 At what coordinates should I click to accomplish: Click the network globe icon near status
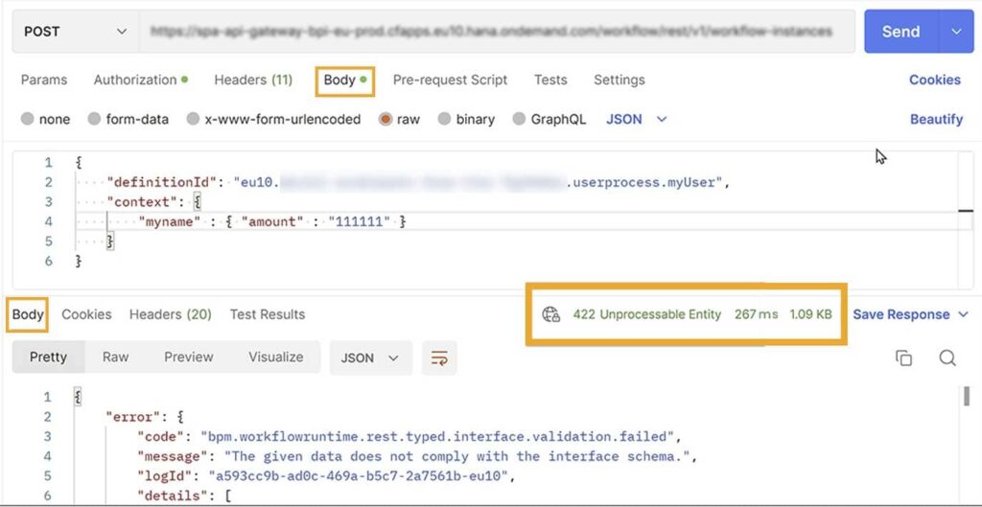(551, 314)
